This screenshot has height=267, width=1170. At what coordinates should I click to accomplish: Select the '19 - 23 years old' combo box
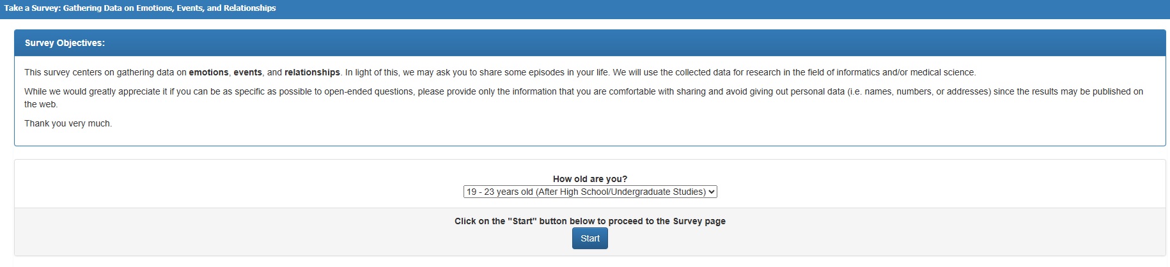point(590,192)
